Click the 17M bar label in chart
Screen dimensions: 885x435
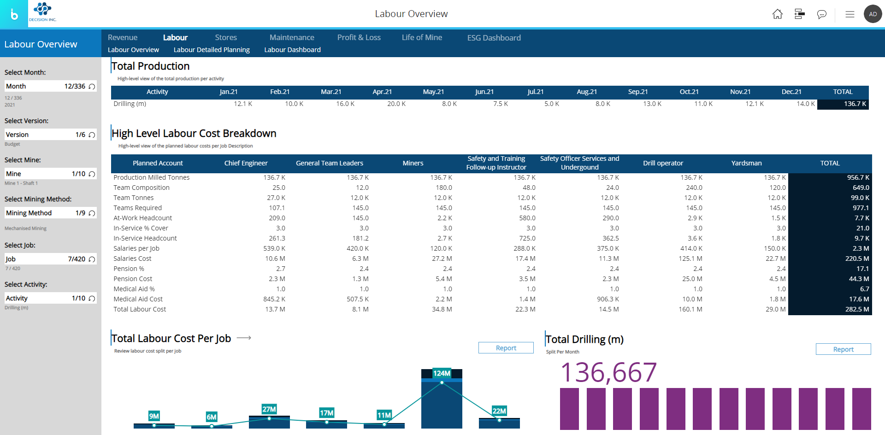pyautogui.click(x=326, y=413)
